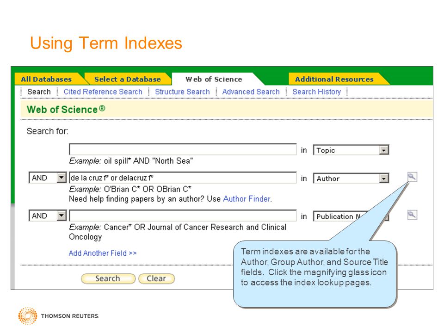Click the 'Search for:' label
This screenshot has height=333, width=444.
click(48, 131)
